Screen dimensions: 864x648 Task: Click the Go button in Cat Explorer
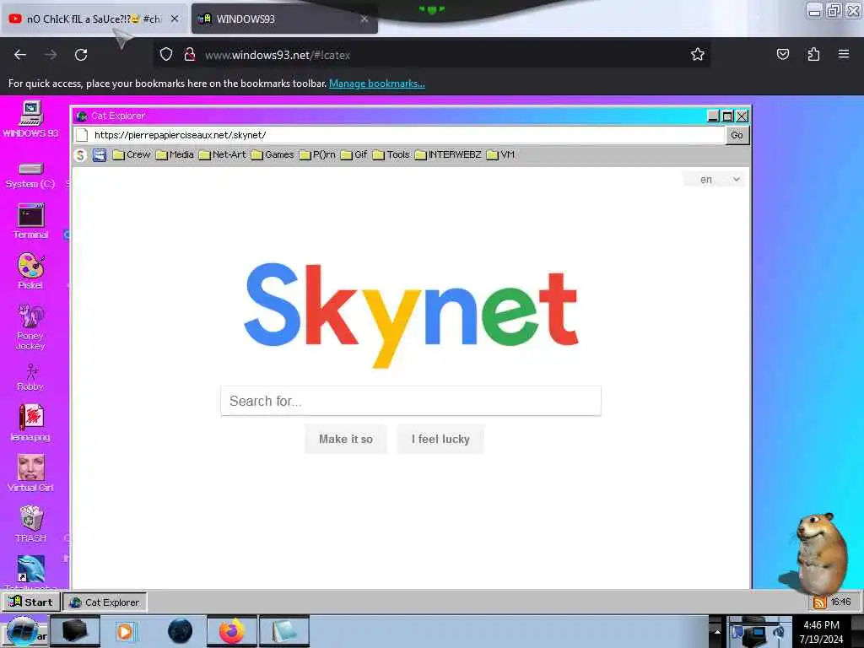pyautogui.click(x=737, y=135)
